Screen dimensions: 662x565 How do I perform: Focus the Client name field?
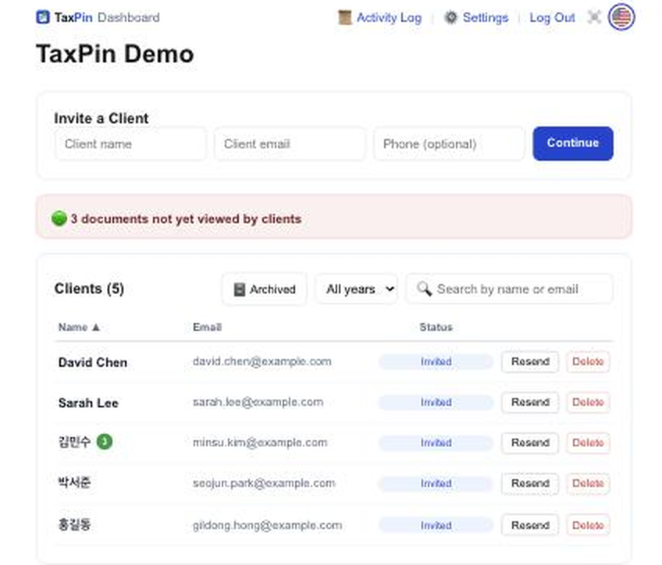click(x=130, y=144)
